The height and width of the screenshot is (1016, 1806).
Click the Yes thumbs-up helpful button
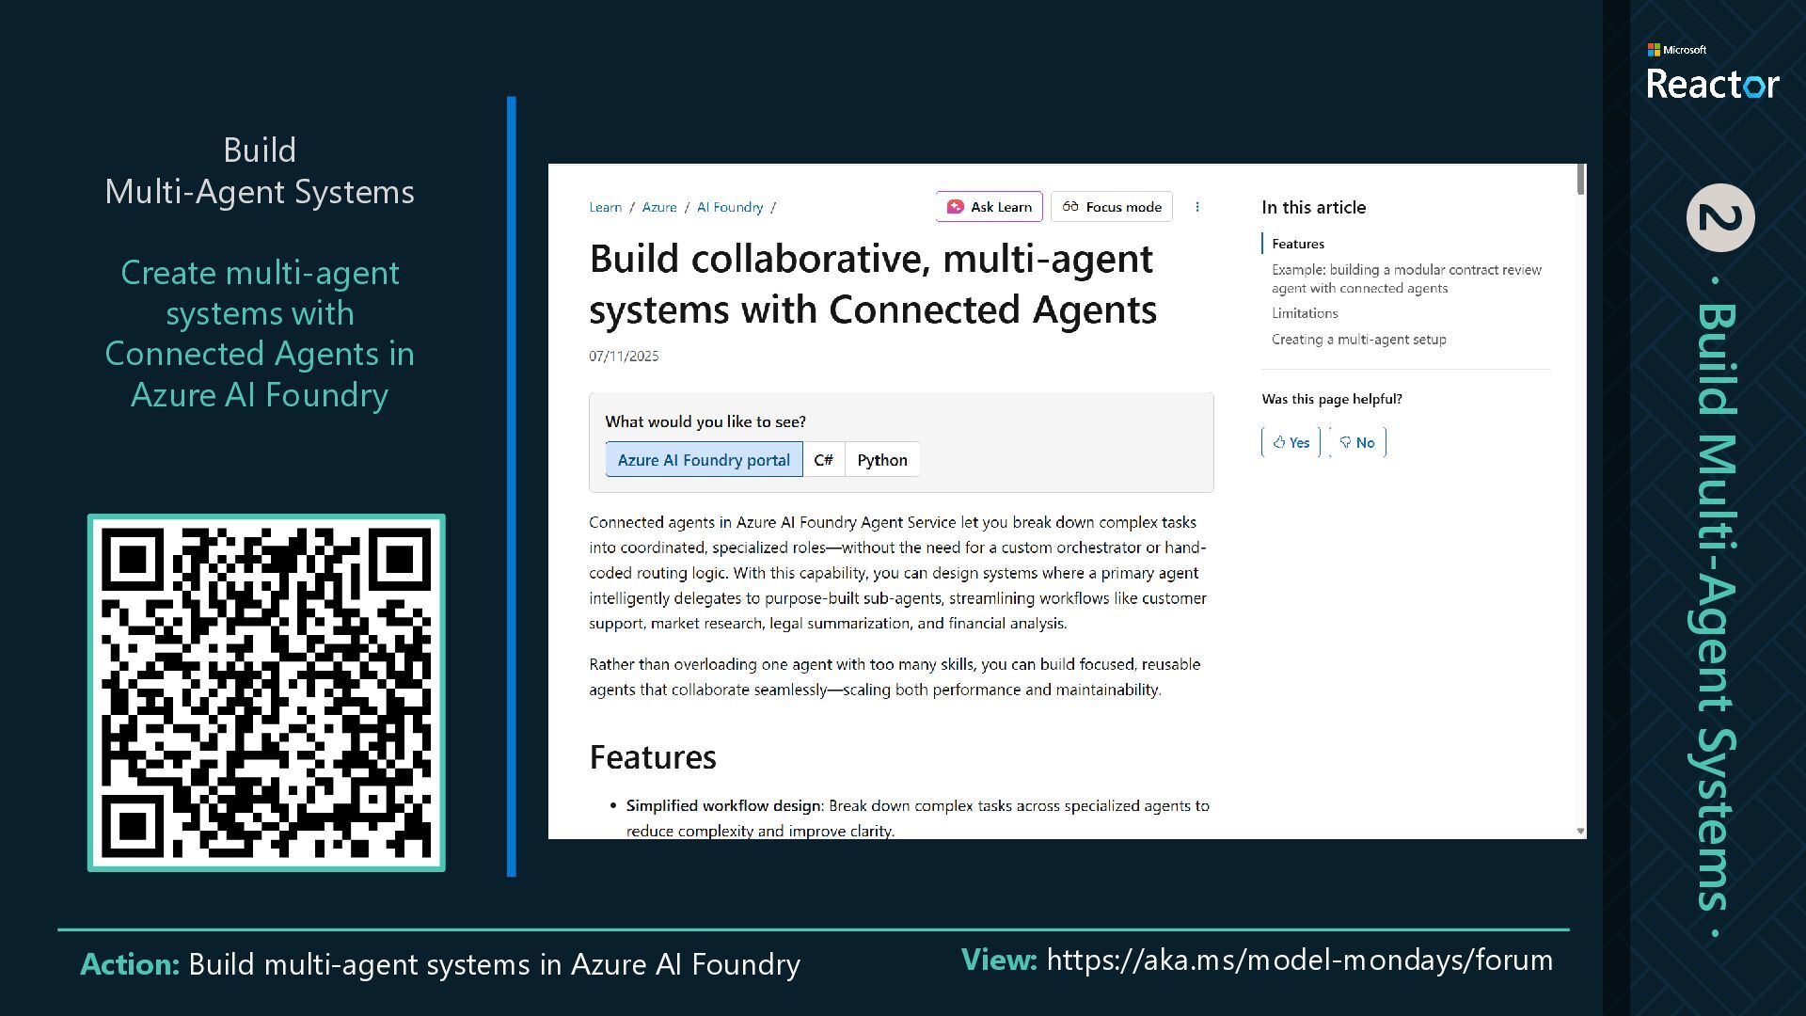click(1291, 442)
